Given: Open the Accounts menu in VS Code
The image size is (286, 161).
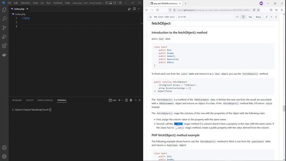Looking at the screenshot, I should [x=4, y=148].
